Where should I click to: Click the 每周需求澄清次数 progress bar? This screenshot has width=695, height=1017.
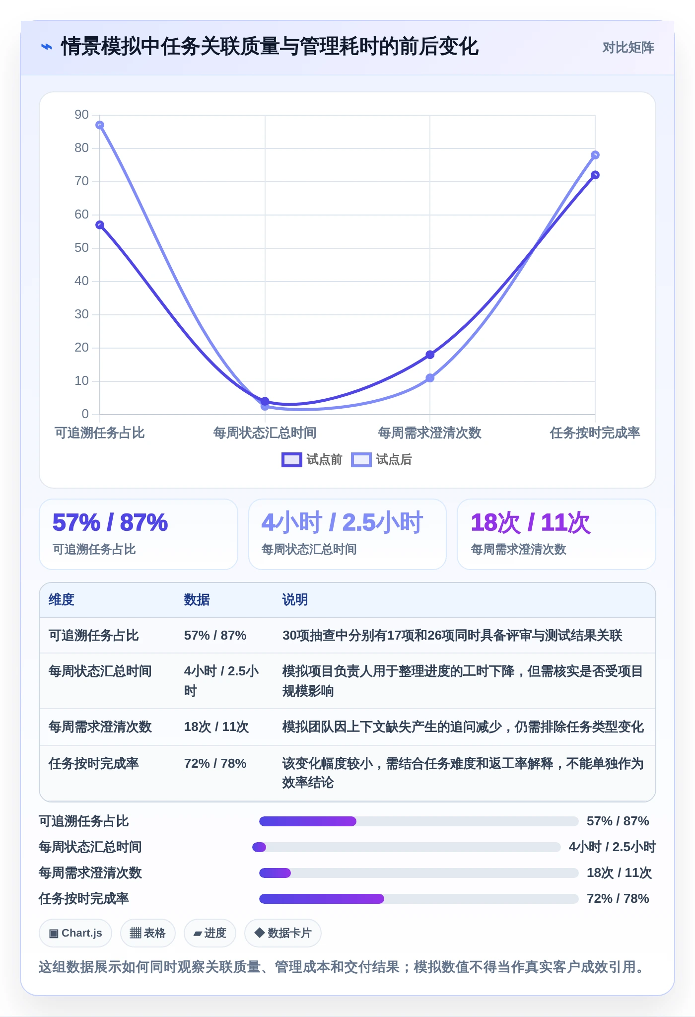pos(419,873)
